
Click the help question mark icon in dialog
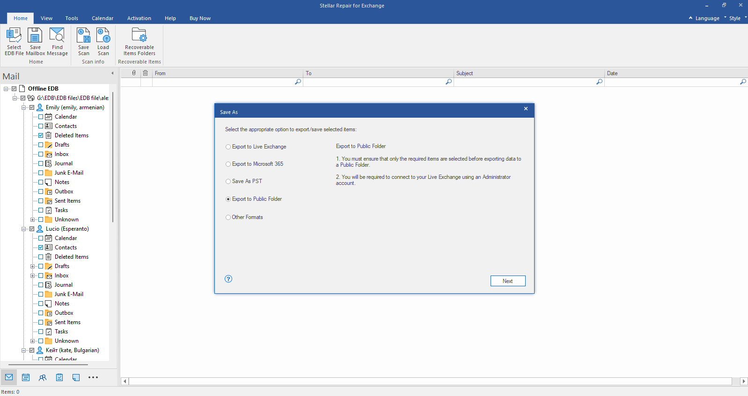click(x=228, y=279)
